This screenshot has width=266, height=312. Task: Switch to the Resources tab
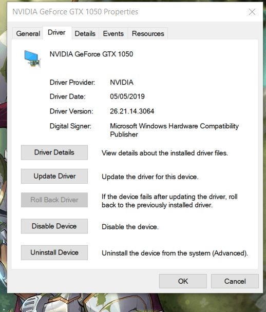(148, 33)
